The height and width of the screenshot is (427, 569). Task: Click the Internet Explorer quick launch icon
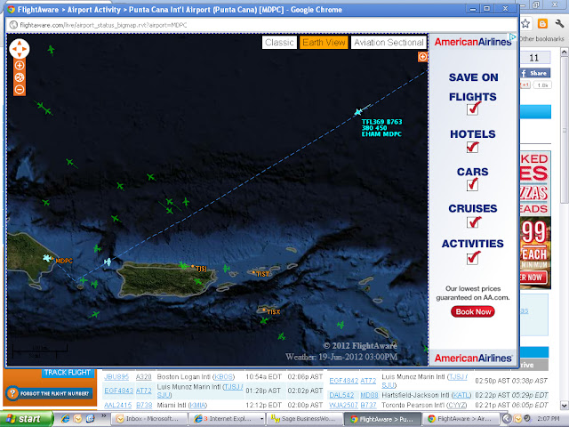[x=65, y=419]
